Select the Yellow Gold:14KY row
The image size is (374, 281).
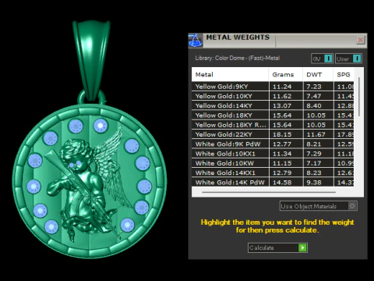pos(273,106)
